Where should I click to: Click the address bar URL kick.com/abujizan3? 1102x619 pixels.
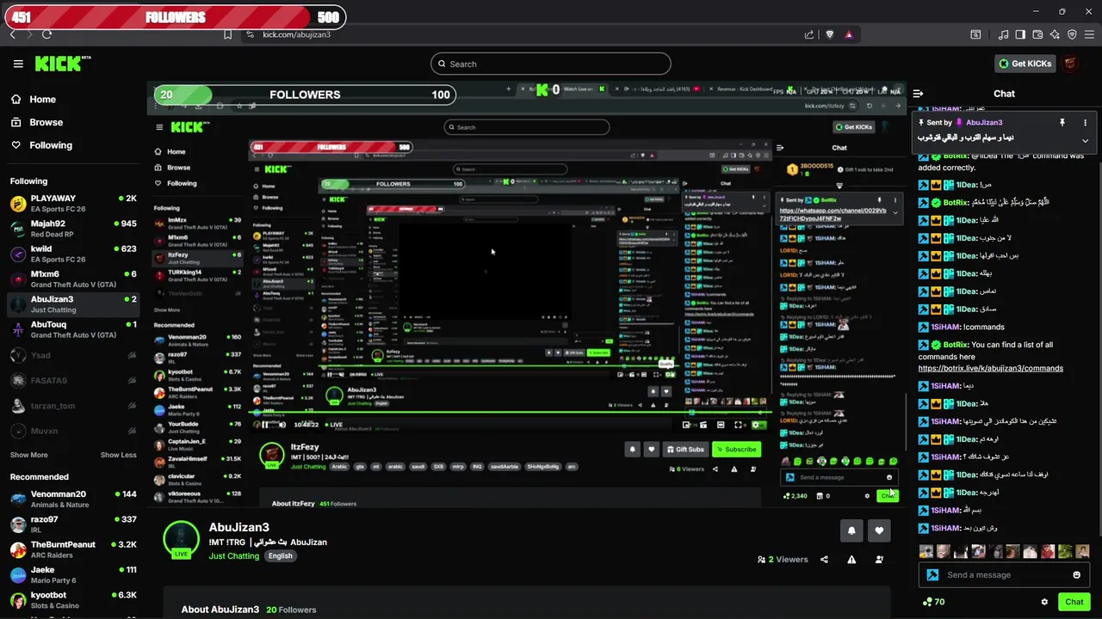pyautogui.click(x=296, y=34)
